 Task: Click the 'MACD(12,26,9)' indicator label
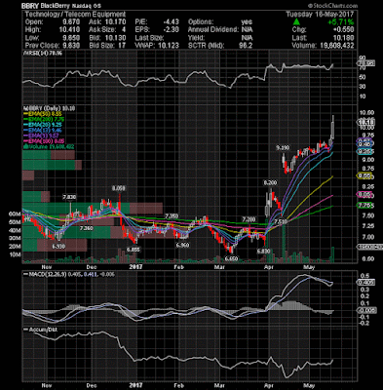47,274
